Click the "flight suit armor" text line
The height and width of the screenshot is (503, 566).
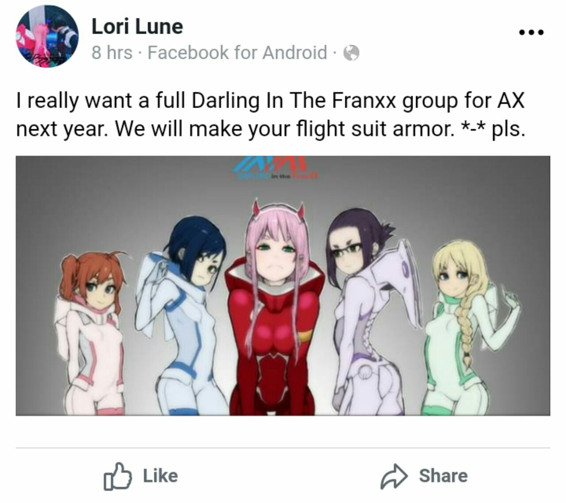pos(270,129)
